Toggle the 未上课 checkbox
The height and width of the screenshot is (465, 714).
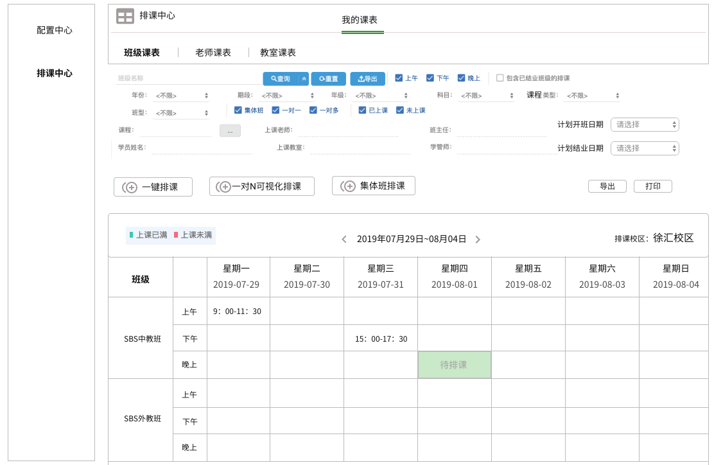tap(400, 110)
